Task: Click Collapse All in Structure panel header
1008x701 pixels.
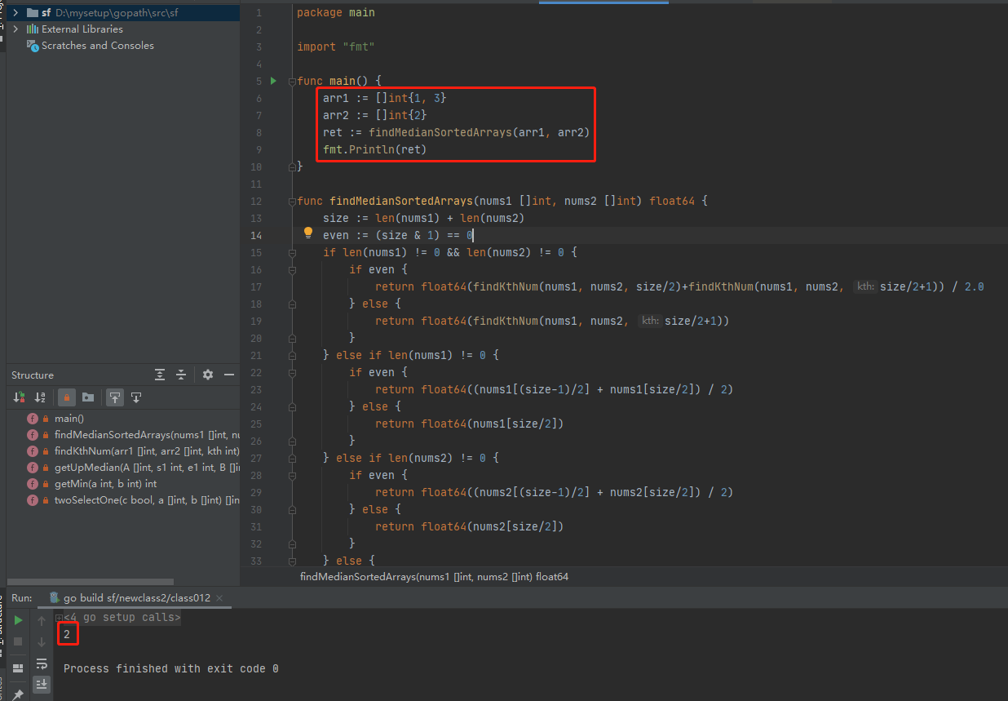Action: pos(181,375)
